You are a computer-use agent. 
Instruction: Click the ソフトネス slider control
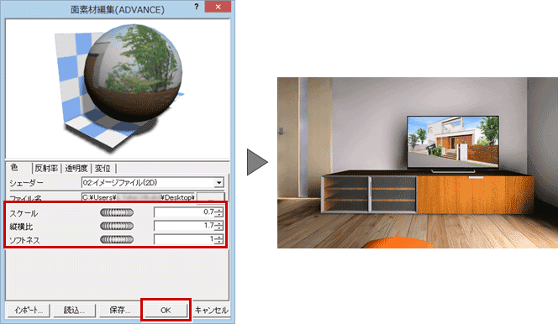tap(117, 239)
